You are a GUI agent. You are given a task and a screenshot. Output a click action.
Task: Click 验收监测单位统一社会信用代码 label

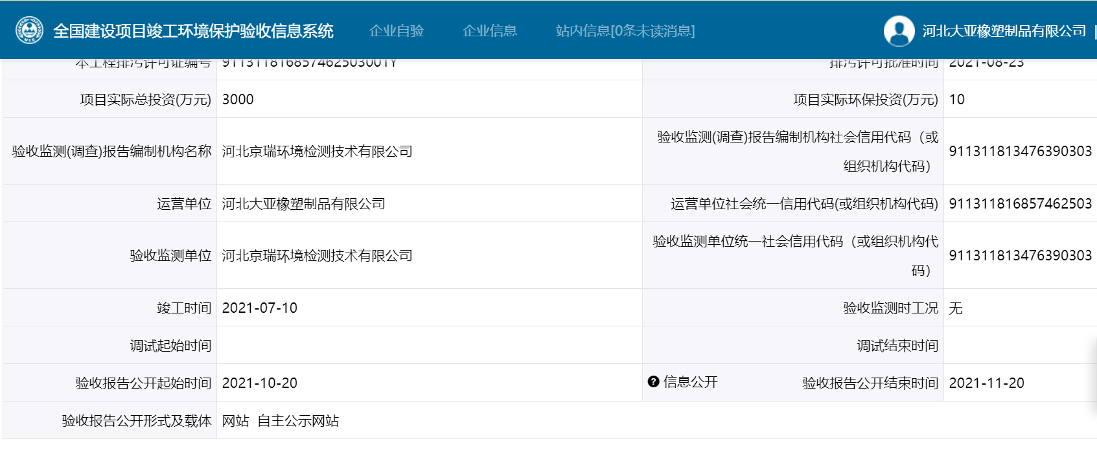click(796, 255)
